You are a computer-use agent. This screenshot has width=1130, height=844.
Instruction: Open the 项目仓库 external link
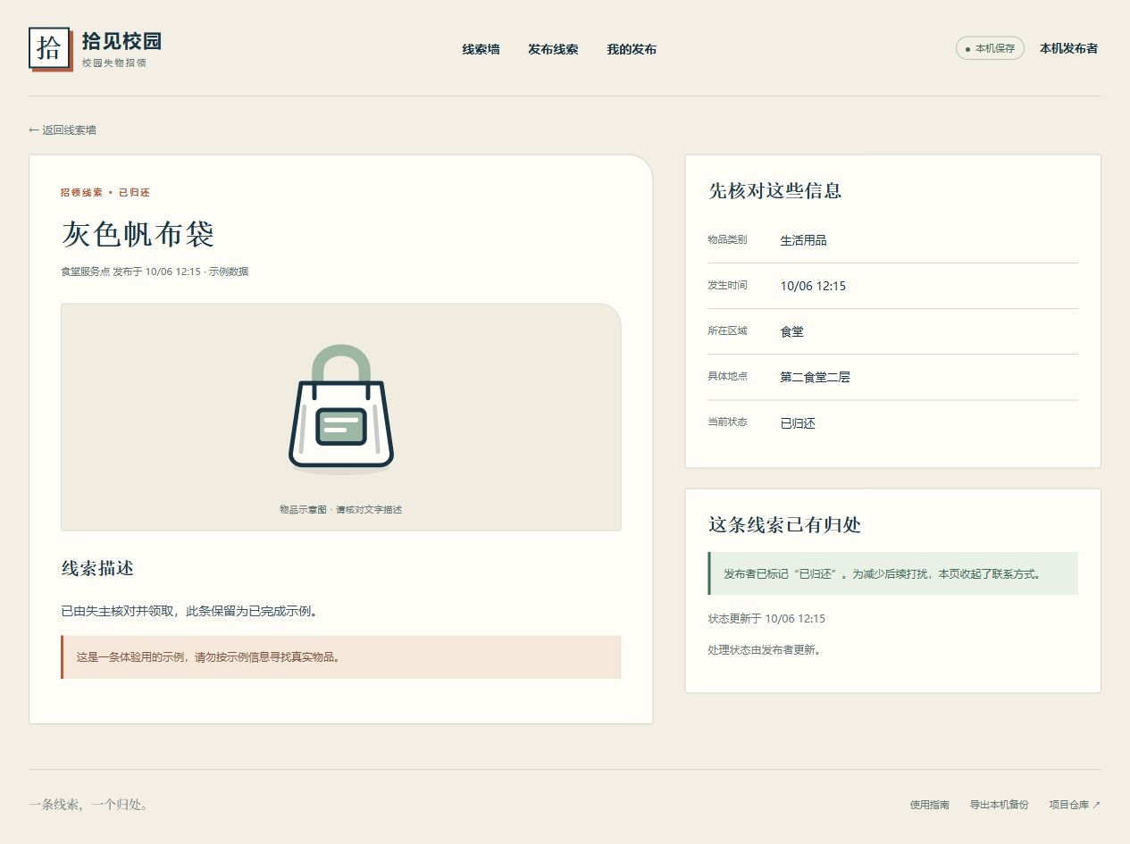tap(1075, 805)
